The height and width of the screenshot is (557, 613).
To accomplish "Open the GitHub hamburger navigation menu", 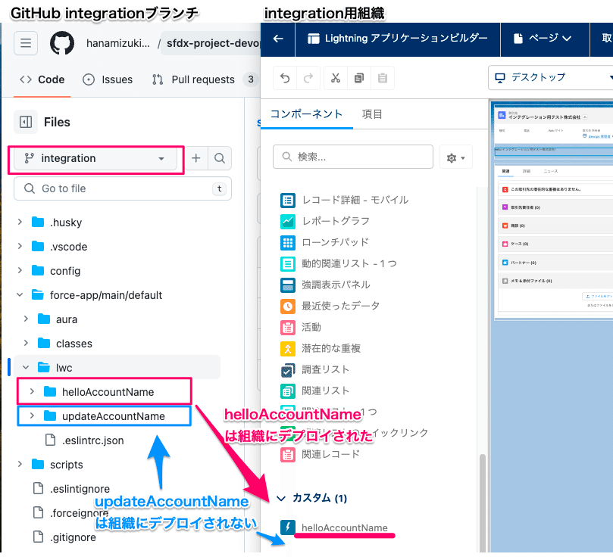I will click(26, 43).
